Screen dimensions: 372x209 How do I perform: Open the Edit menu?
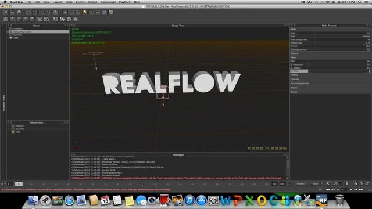(37, 2)
